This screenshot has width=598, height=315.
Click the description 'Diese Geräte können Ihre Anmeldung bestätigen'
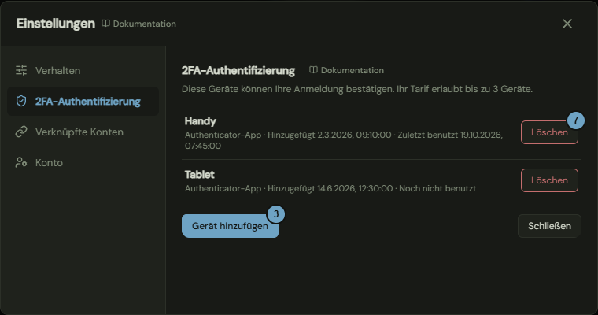click(x=287, y=89)
